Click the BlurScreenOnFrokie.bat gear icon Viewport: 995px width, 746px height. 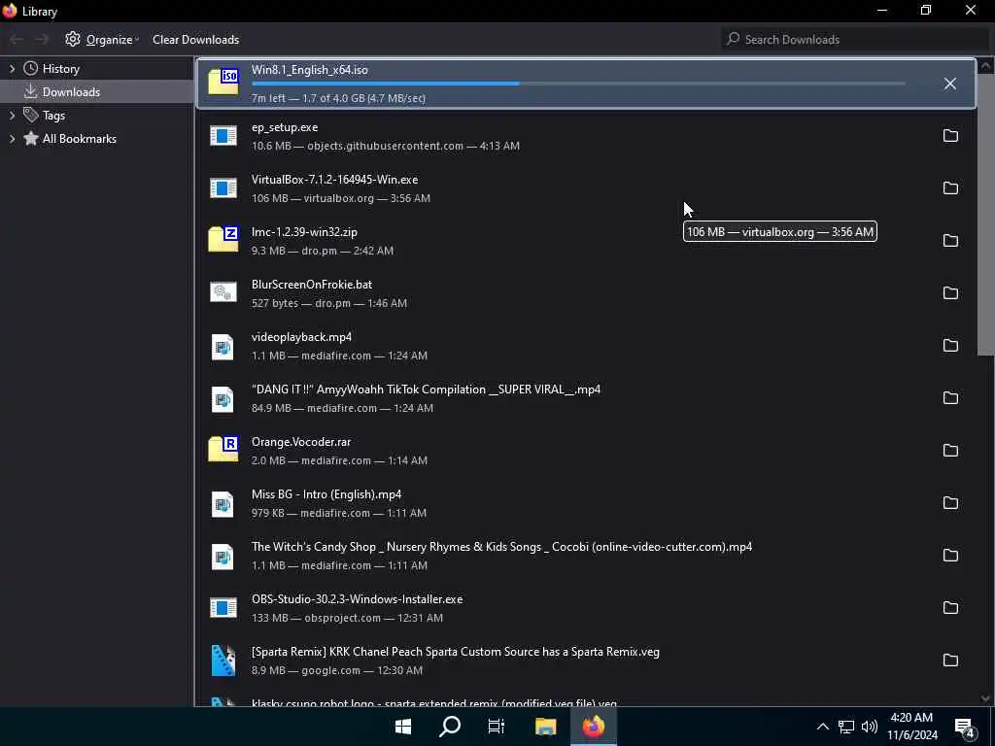pyautogui.click(x=223, y=292)
